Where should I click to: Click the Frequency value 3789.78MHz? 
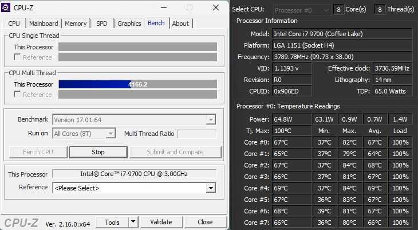point(342,57)
